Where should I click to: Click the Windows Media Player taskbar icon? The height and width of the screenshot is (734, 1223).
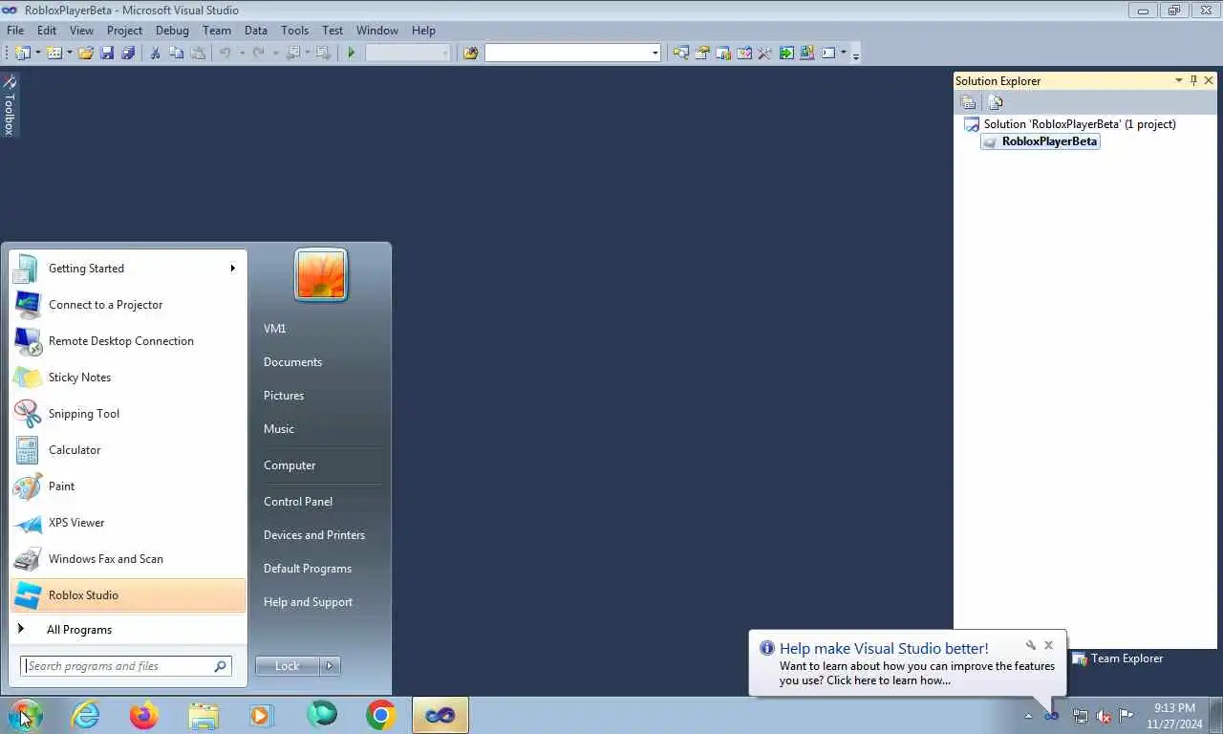(x=262, y=715)
